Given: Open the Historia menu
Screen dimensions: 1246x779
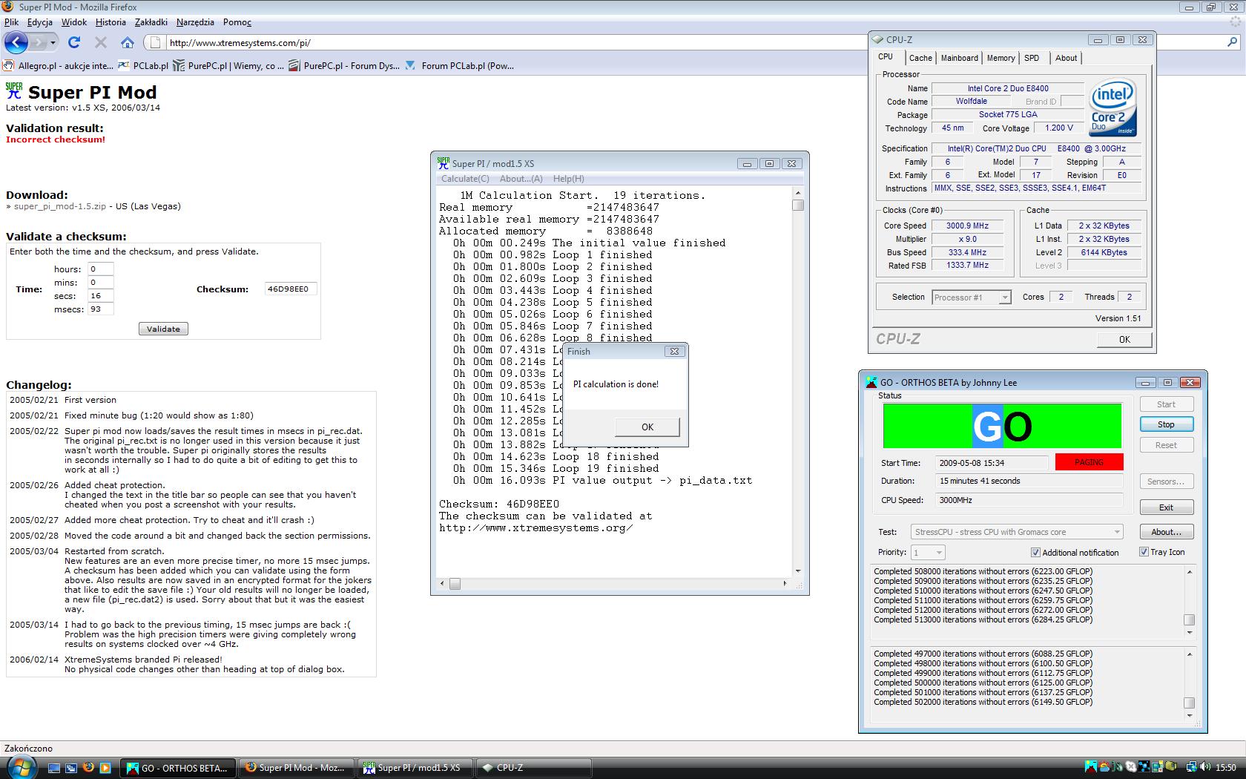Looking at the screenshot, I should pyautogui.click(x=111, y=22).
